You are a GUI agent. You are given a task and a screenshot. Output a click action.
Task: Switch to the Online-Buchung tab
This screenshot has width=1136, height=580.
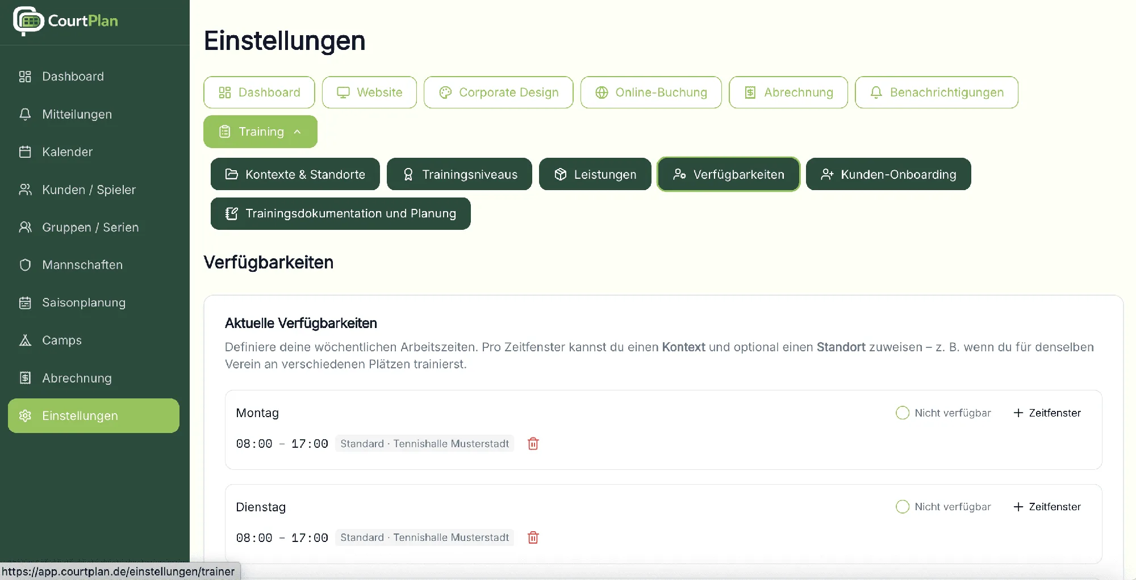pos(651,93)
